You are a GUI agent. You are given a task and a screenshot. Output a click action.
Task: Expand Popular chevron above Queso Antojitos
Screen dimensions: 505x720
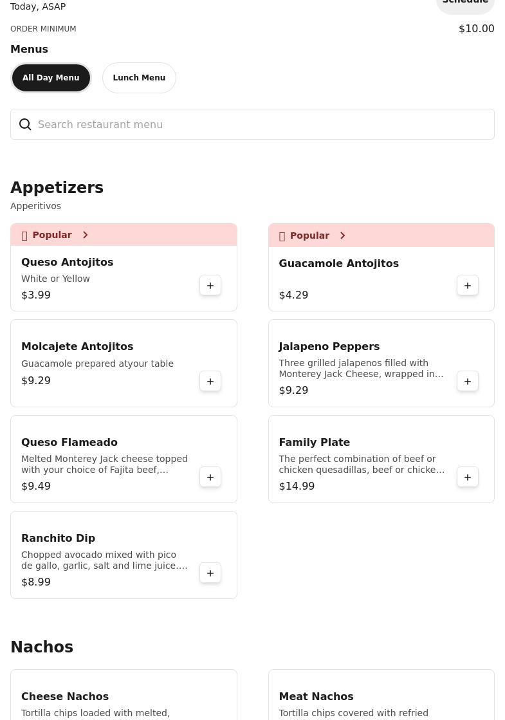point(85,235)
